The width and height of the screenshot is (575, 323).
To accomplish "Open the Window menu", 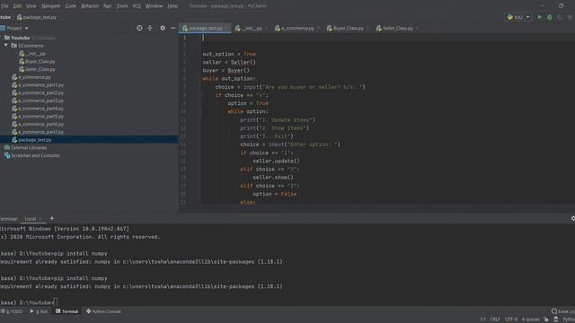I will [x=154, y=6].
